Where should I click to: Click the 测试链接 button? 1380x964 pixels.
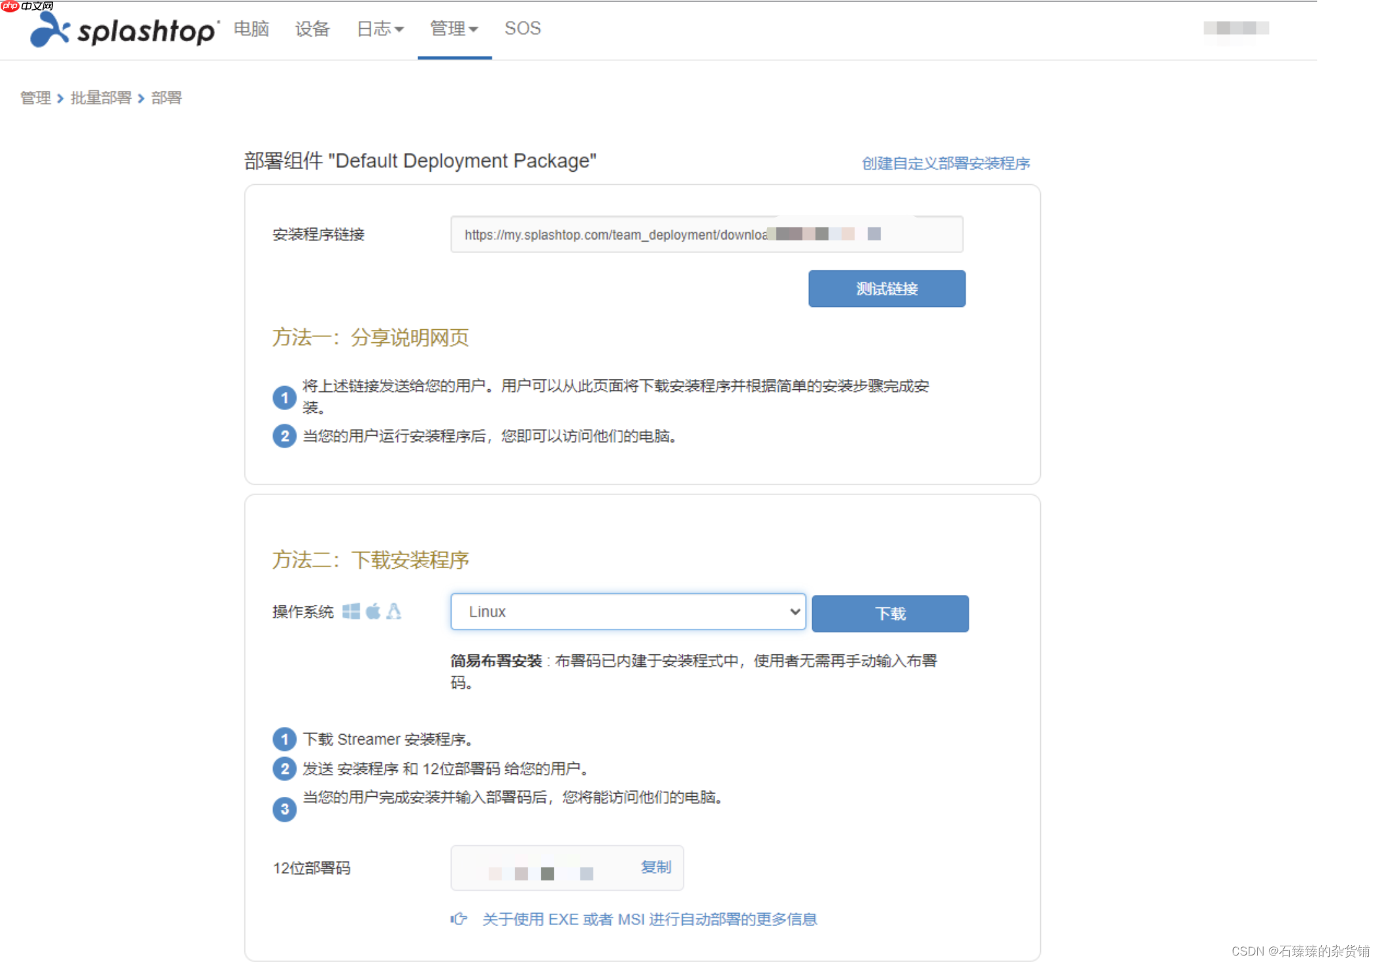click(886, 288)
